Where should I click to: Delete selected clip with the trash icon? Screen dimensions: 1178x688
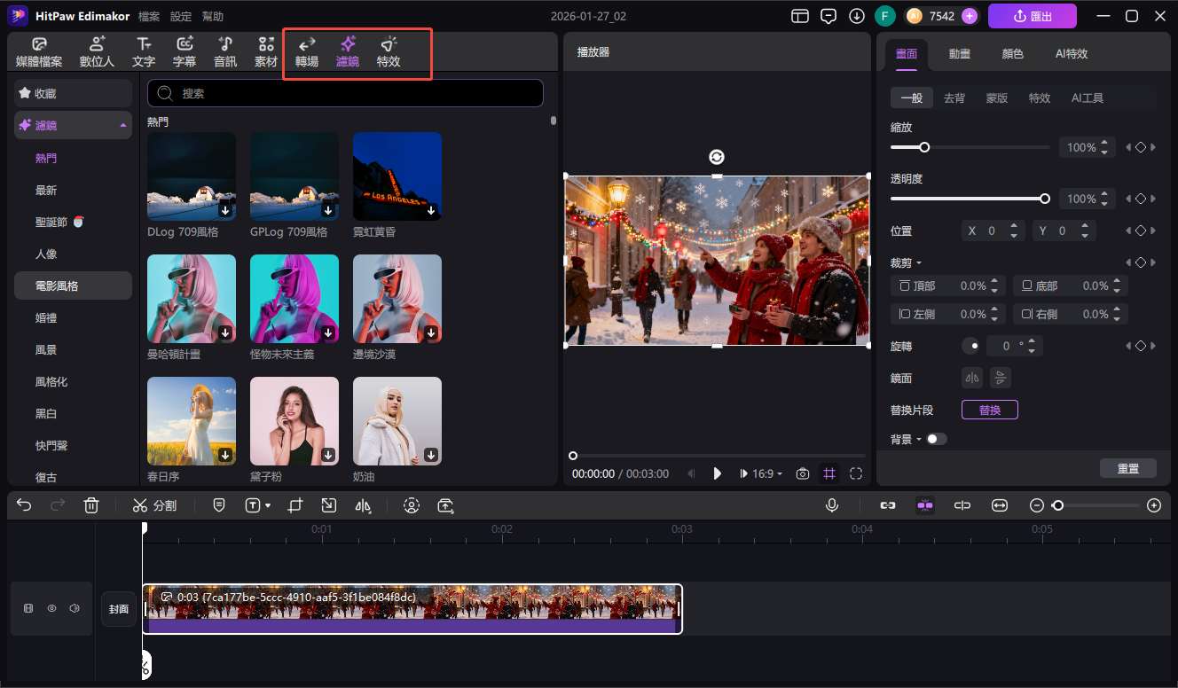tap(90, 504)
